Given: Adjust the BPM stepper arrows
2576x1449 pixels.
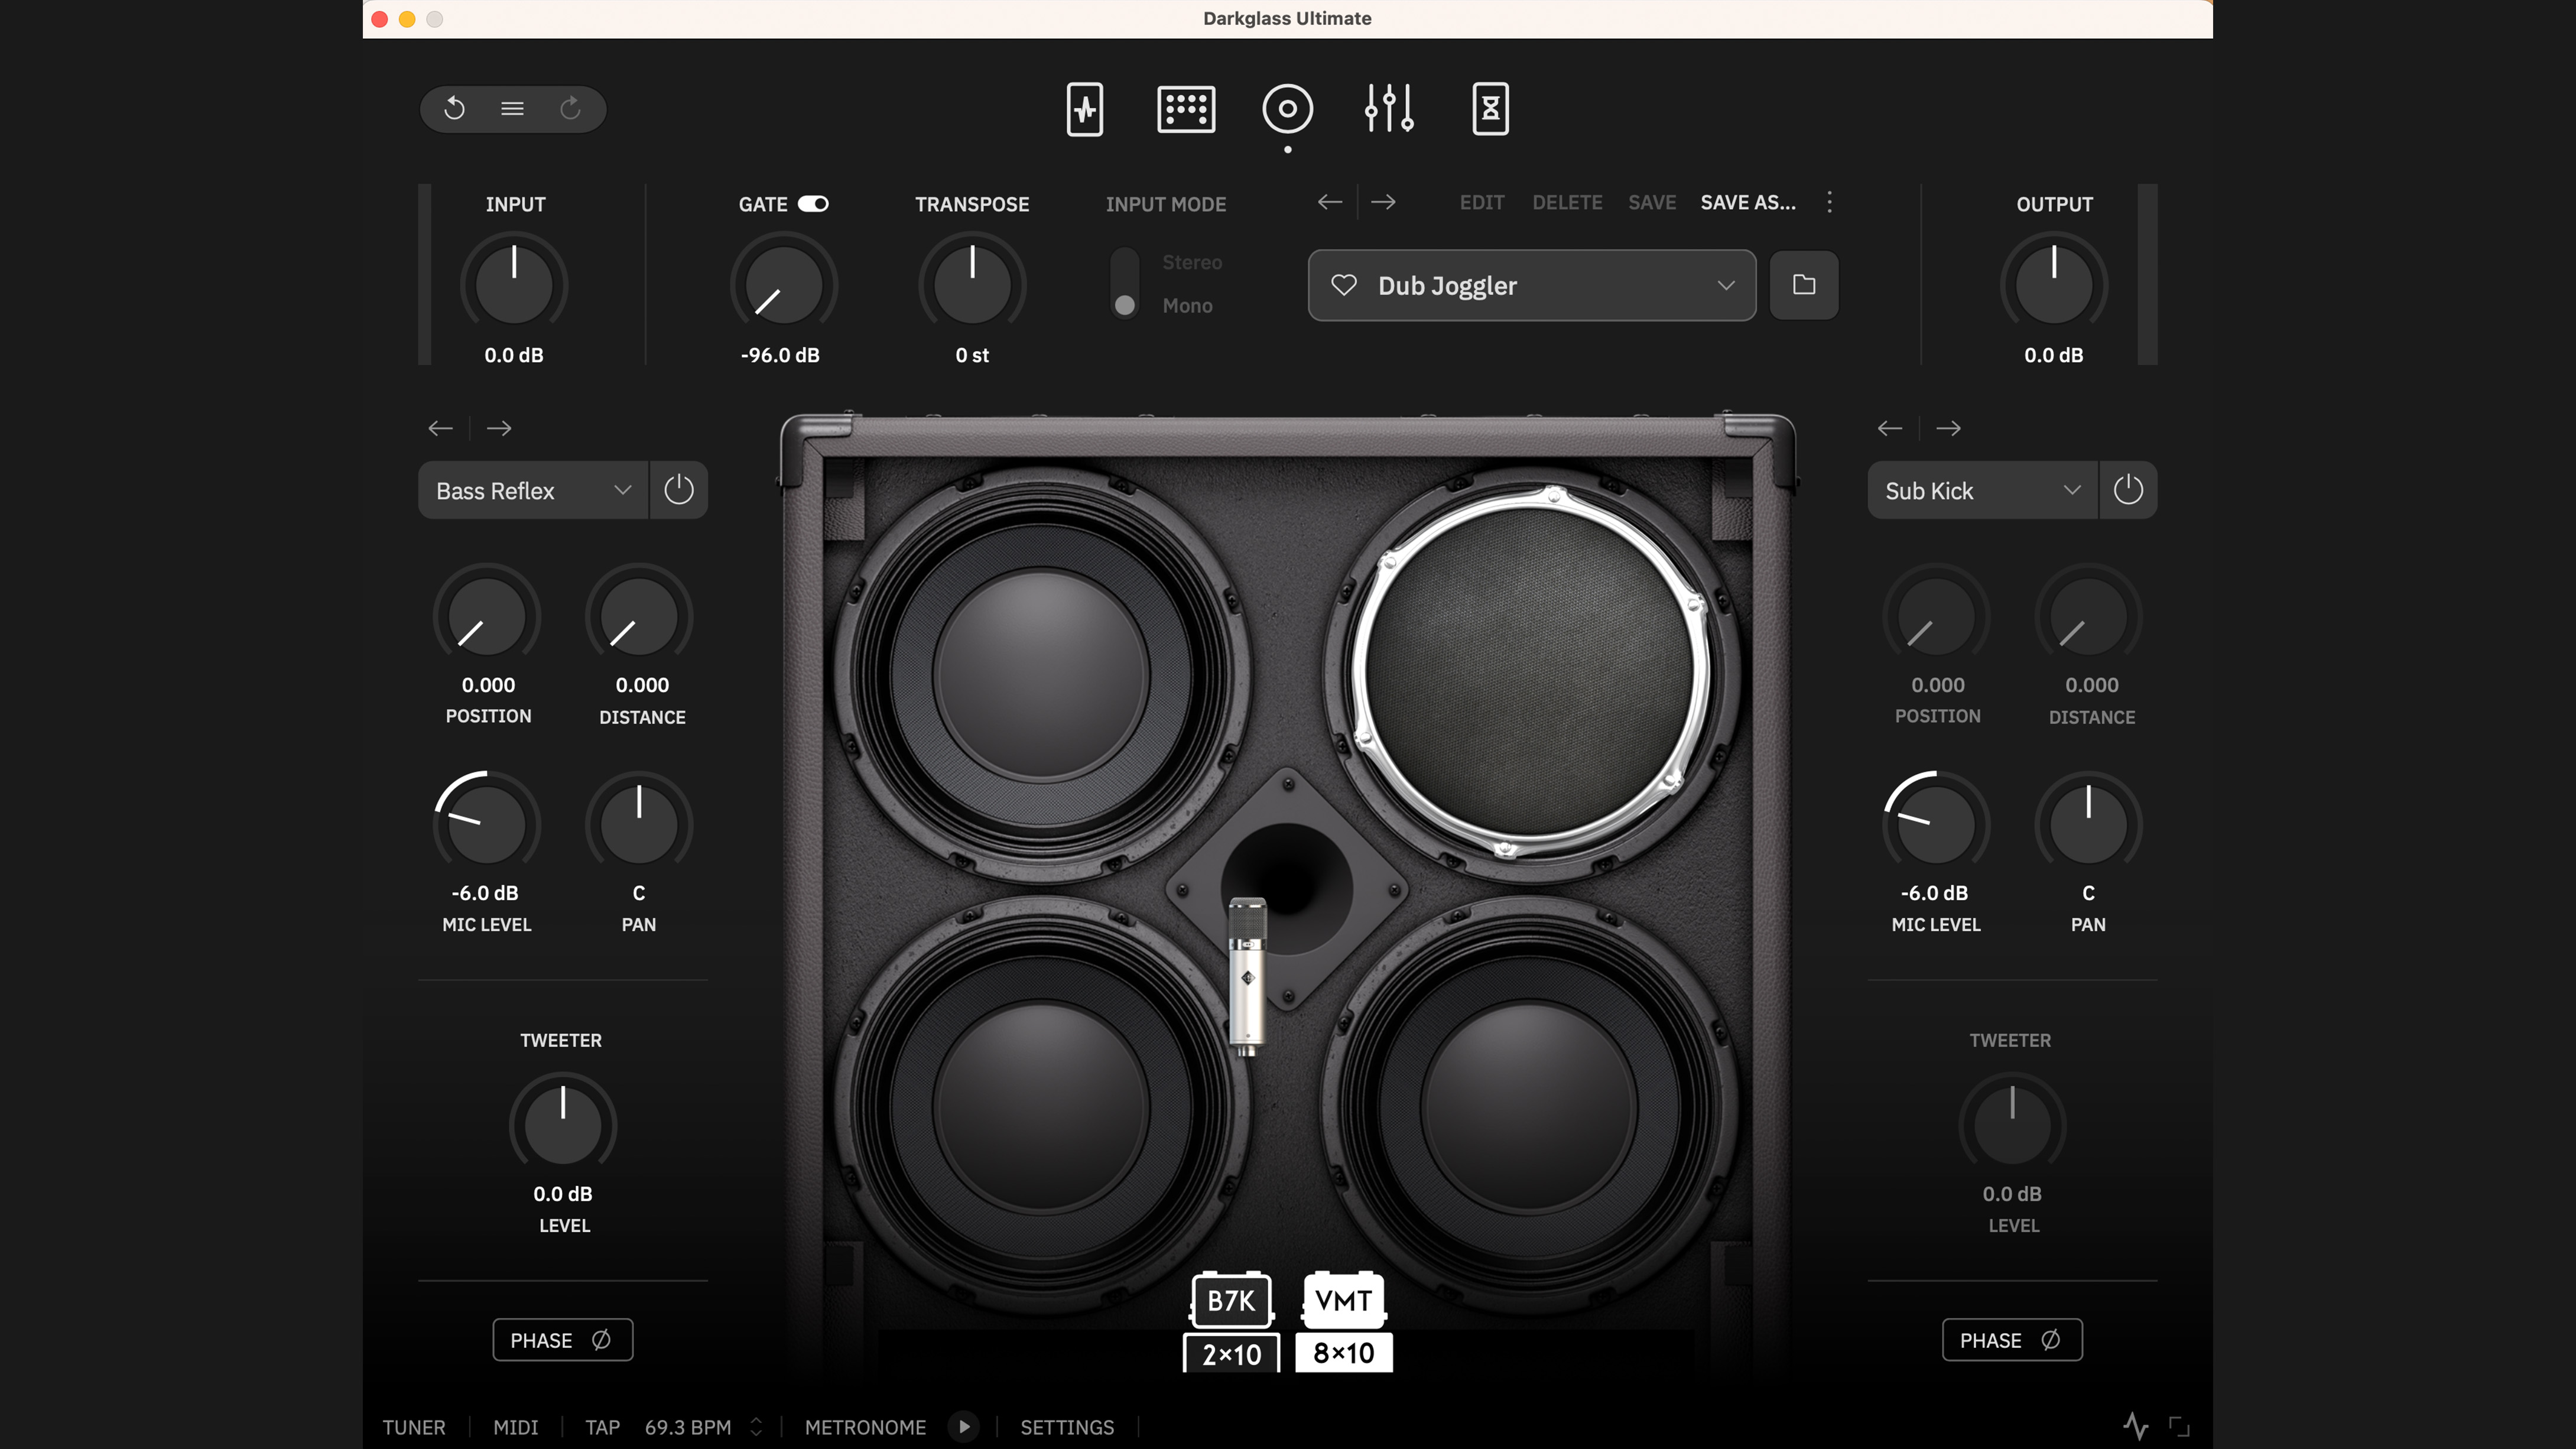Looking at the screenshot, I should coord(756,1427).
